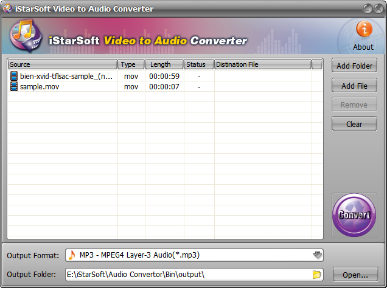Click the iStarSoft logo in the banner
Screen dimensions: 387x288
click(26, 36)
